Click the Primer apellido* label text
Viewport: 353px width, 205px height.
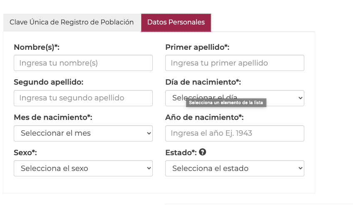tap(197, 47)
